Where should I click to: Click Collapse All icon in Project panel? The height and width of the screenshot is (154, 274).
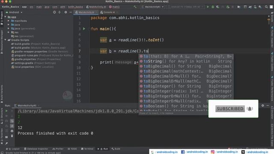coord(60,12)
